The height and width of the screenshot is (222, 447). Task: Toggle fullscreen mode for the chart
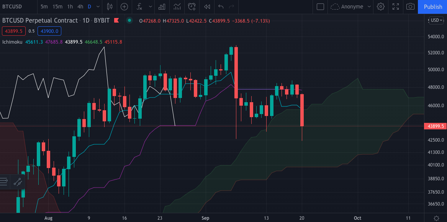tap(395, 7)
